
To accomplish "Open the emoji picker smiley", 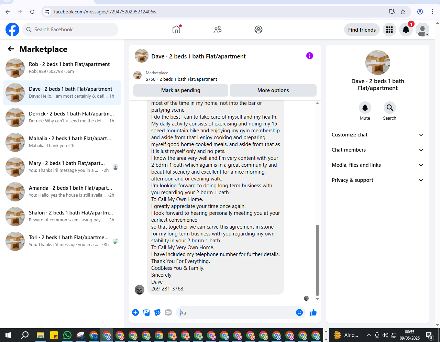I will tap(299, 312).
